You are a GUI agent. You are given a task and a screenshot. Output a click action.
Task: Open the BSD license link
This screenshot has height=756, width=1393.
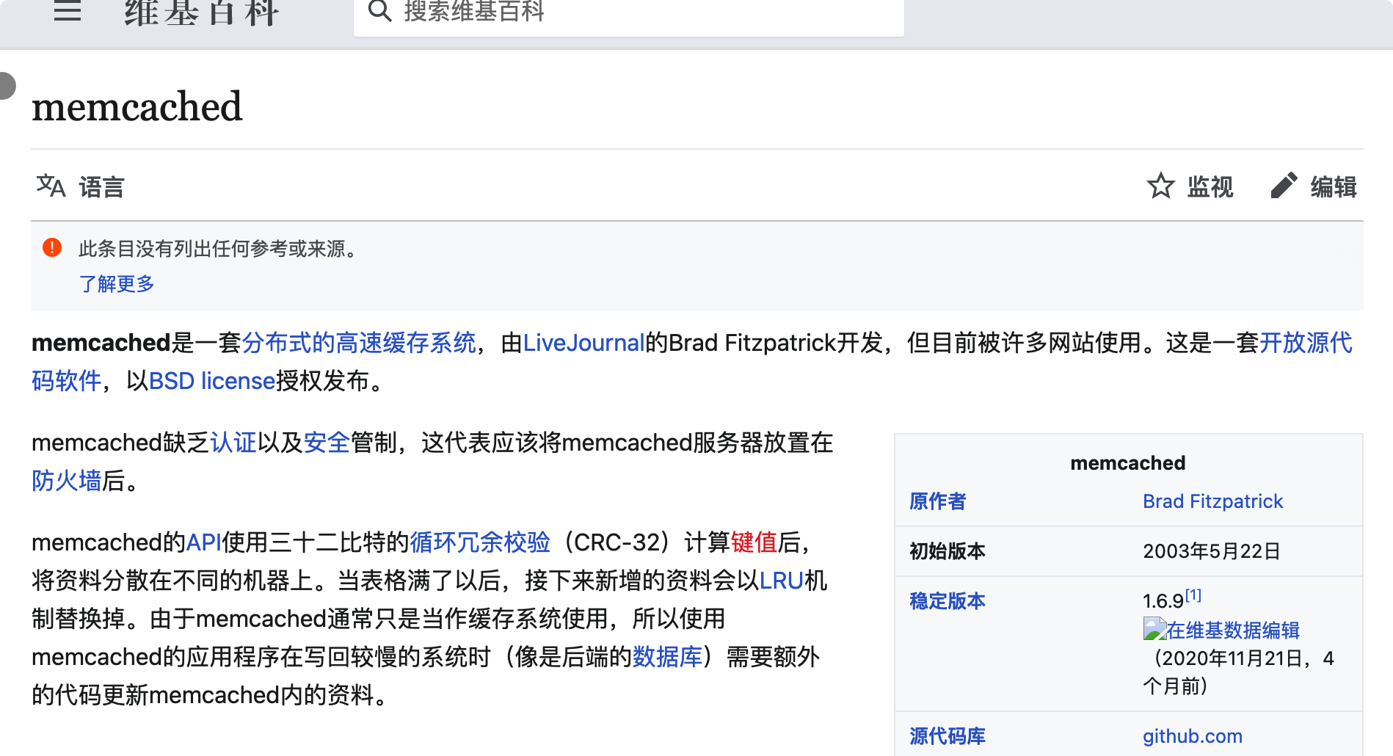point(212,381)
